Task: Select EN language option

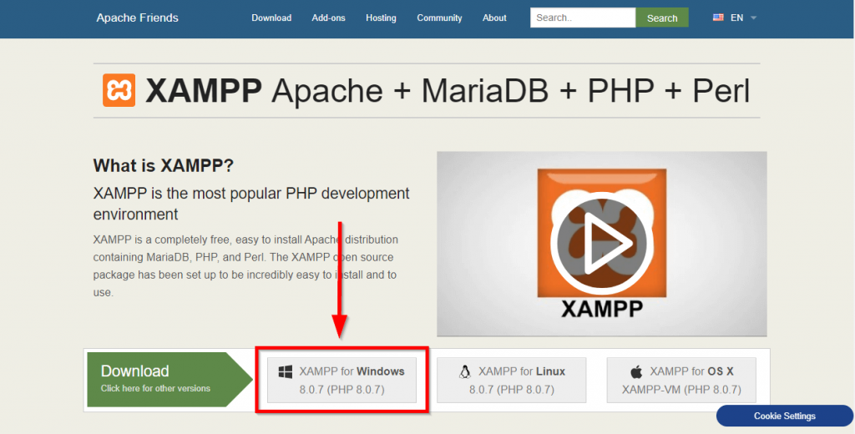Action: pyautogui.click(x=736, y=18)
